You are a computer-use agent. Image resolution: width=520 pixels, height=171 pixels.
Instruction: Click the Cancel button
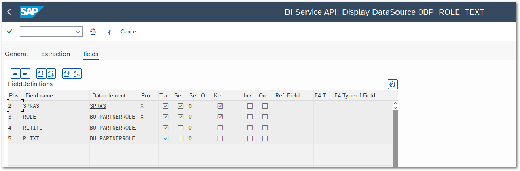[x=129, y=31]
